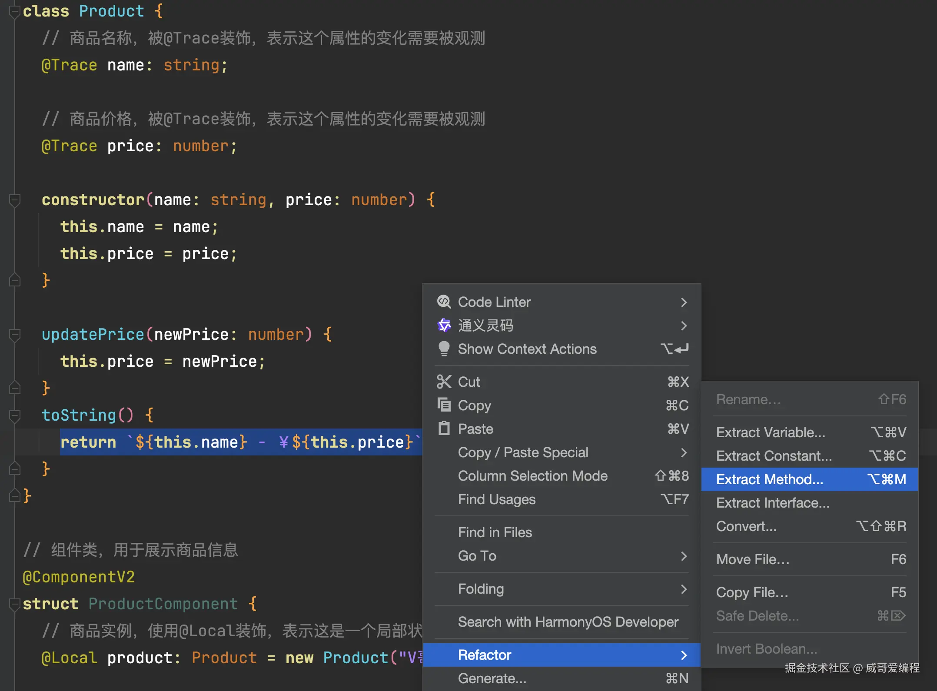Image resolution: width=937 pixels, height=691 pixels.
Task: Fold the struct ProductComponent gutter marker
Action: coord(15,604)
